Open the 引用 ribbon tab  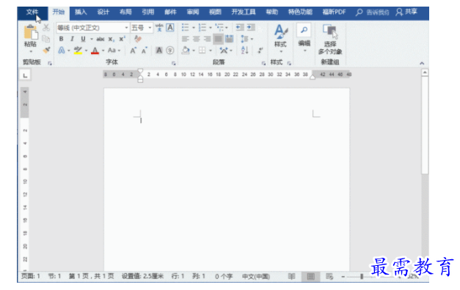pos(148,12)
